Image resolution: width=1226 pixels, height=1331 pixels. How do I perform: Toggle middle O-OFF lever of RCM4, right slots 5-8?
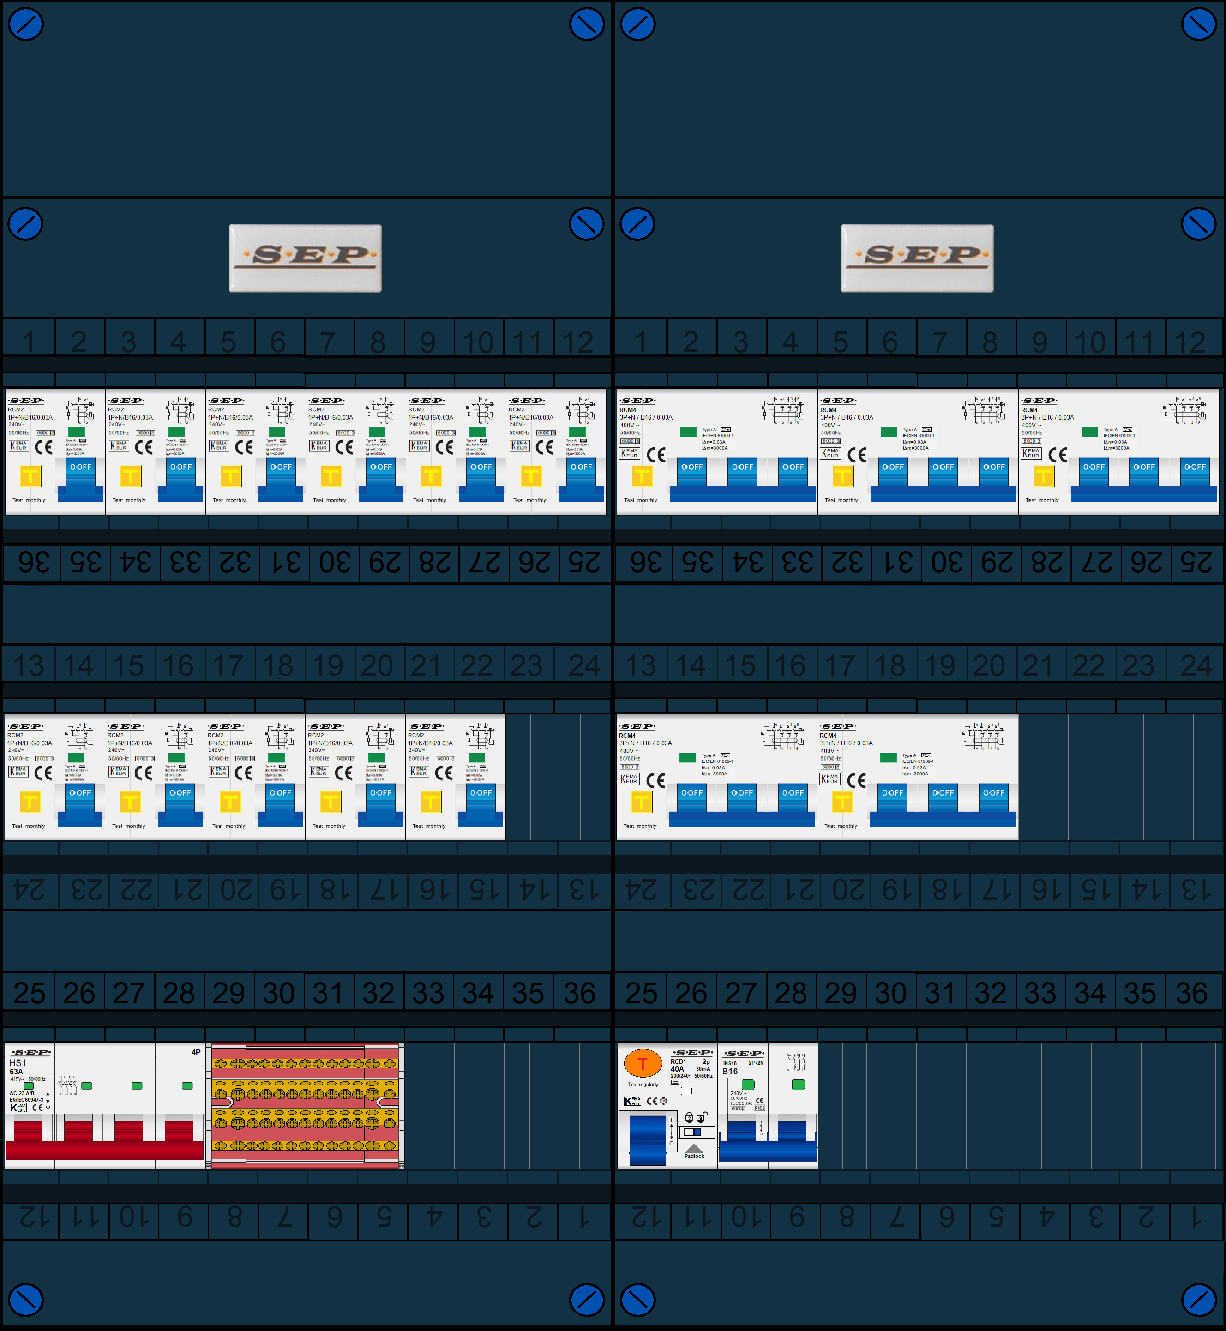944,472
